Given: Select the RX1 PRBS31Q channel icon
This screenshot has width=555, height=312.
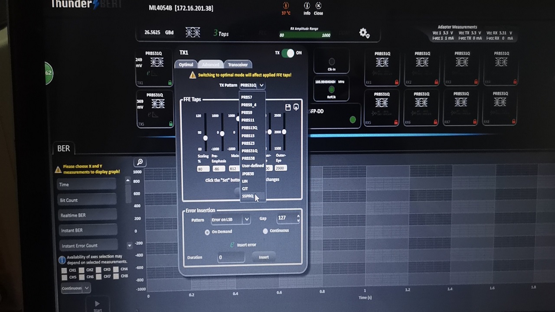Looking at the screenshot, I should [x=382, y=63].
